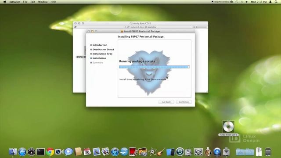Open FaceTime camera icon in dock

click(x=59, y=152)
